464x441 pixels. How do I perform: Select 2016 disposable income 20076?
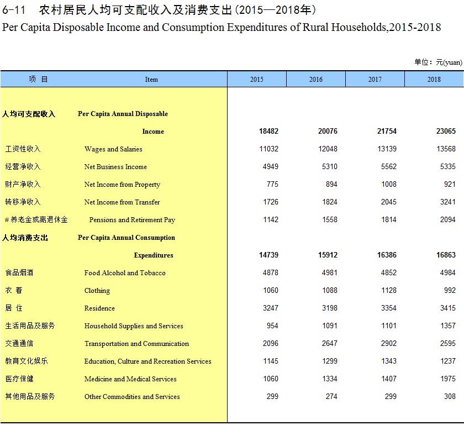pos(328,131)
